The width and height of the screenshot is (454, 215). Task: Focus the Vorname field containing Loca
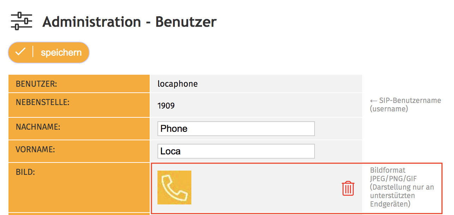(x=236, y=151)
